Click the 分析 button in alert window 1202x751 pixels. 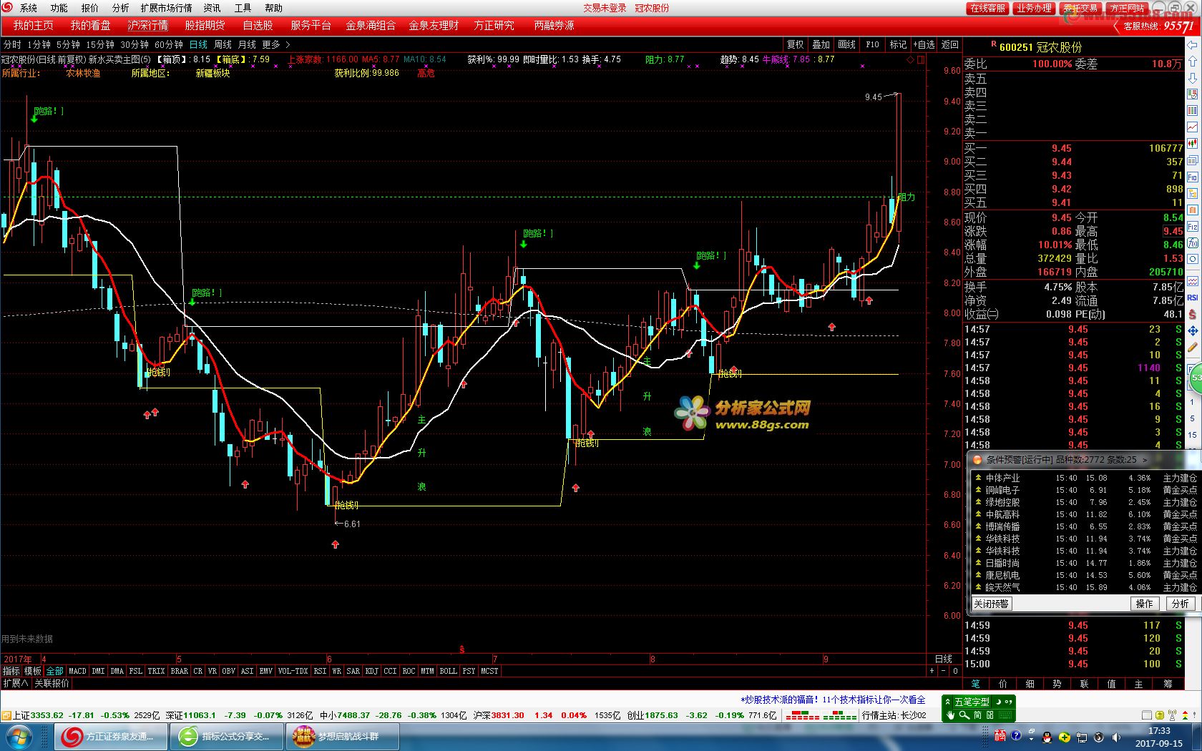tap(1181, 604)
